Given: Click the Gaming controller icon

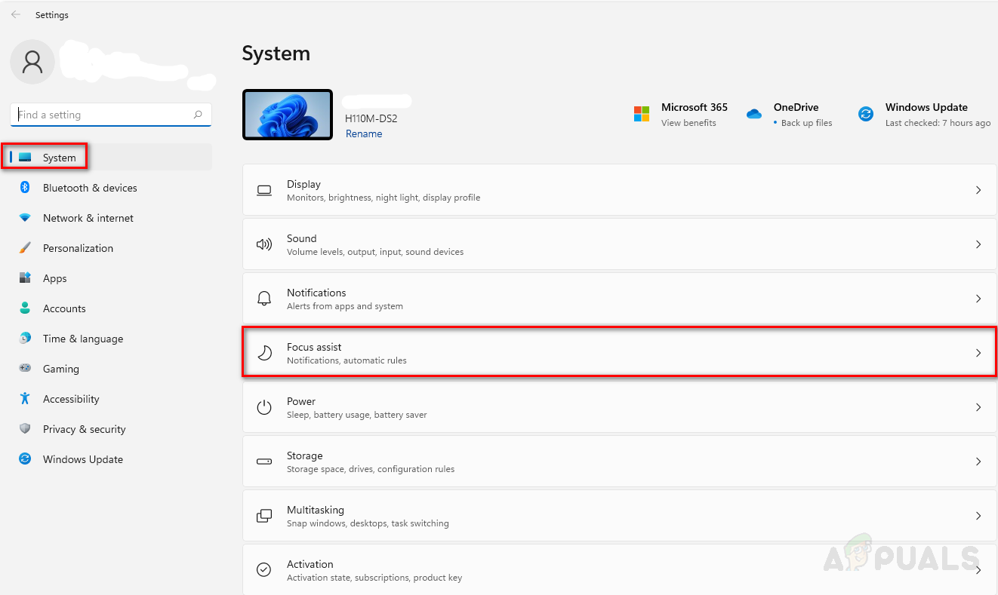Looking at the screenshot, I should [25, 369].
